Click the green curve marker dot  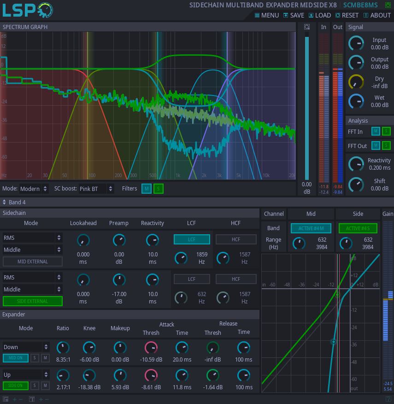point(337,295)
